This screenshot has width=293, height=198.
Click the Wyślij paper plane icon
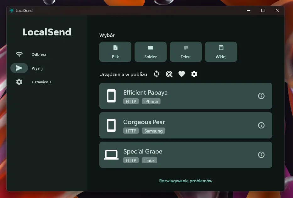tap(19, 68)
